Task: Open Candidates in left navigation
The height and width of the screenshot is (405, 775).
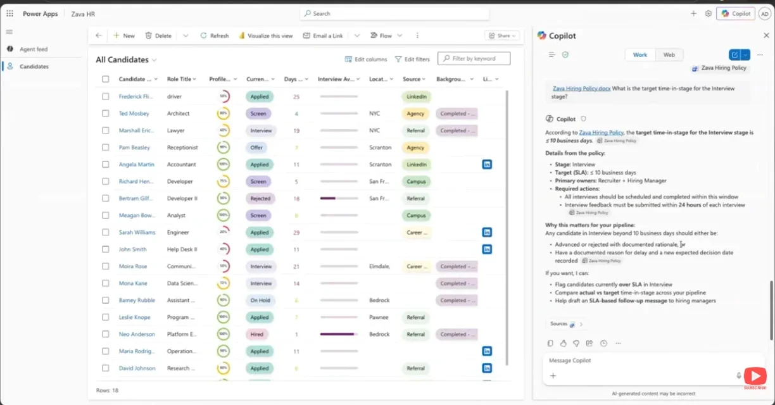Action: [x=34, y=66]
